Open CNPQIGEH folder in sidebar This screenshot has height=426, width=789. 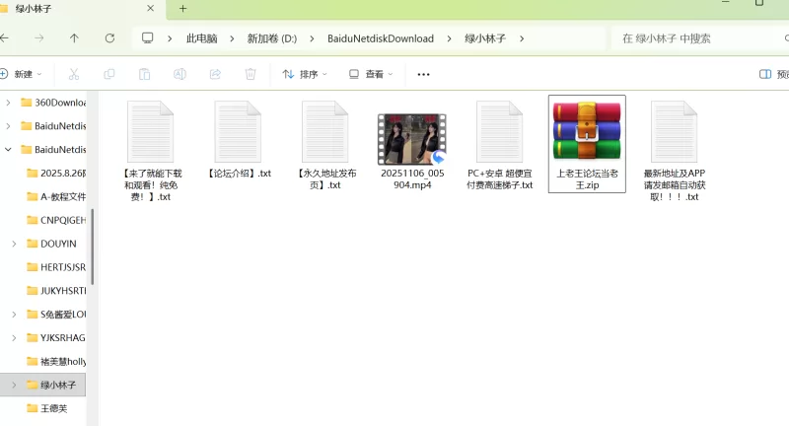pyautogui.click(x=56, y=220)
